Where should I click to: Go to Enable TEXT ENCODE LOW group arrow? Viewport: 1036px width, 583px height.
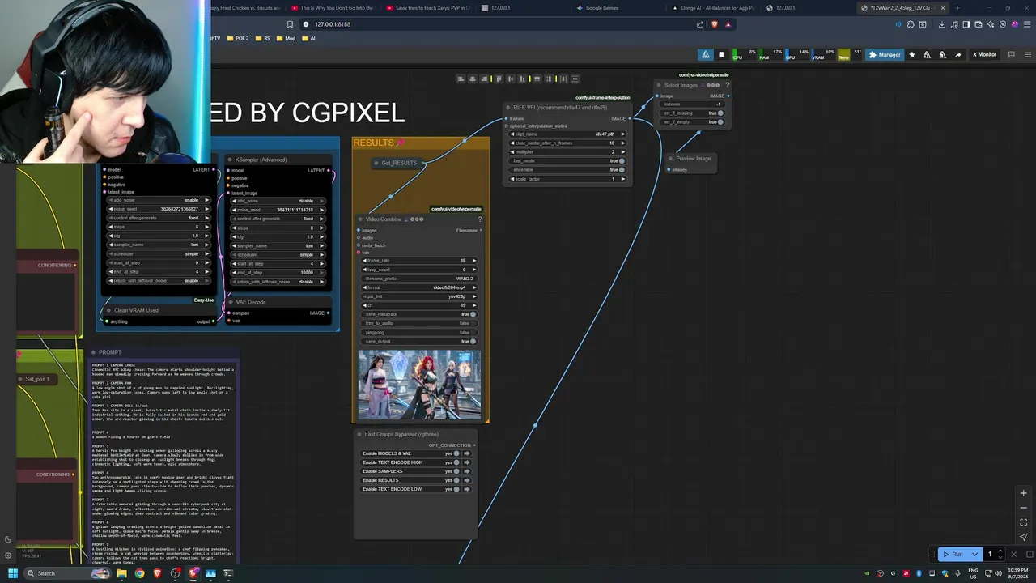(467, 489)
